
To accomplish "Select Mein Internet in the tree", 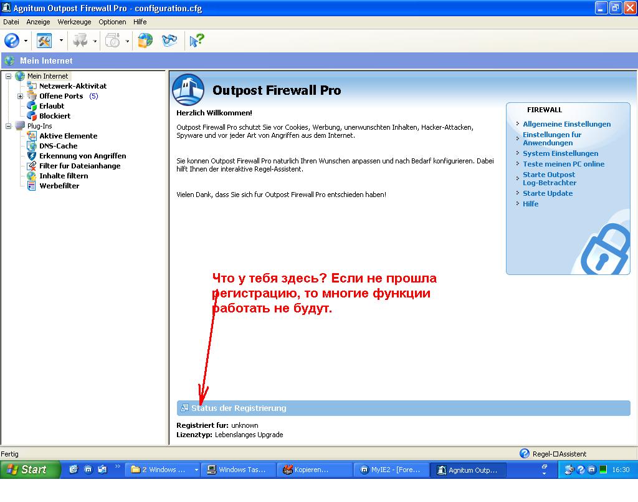I will 47,76.
